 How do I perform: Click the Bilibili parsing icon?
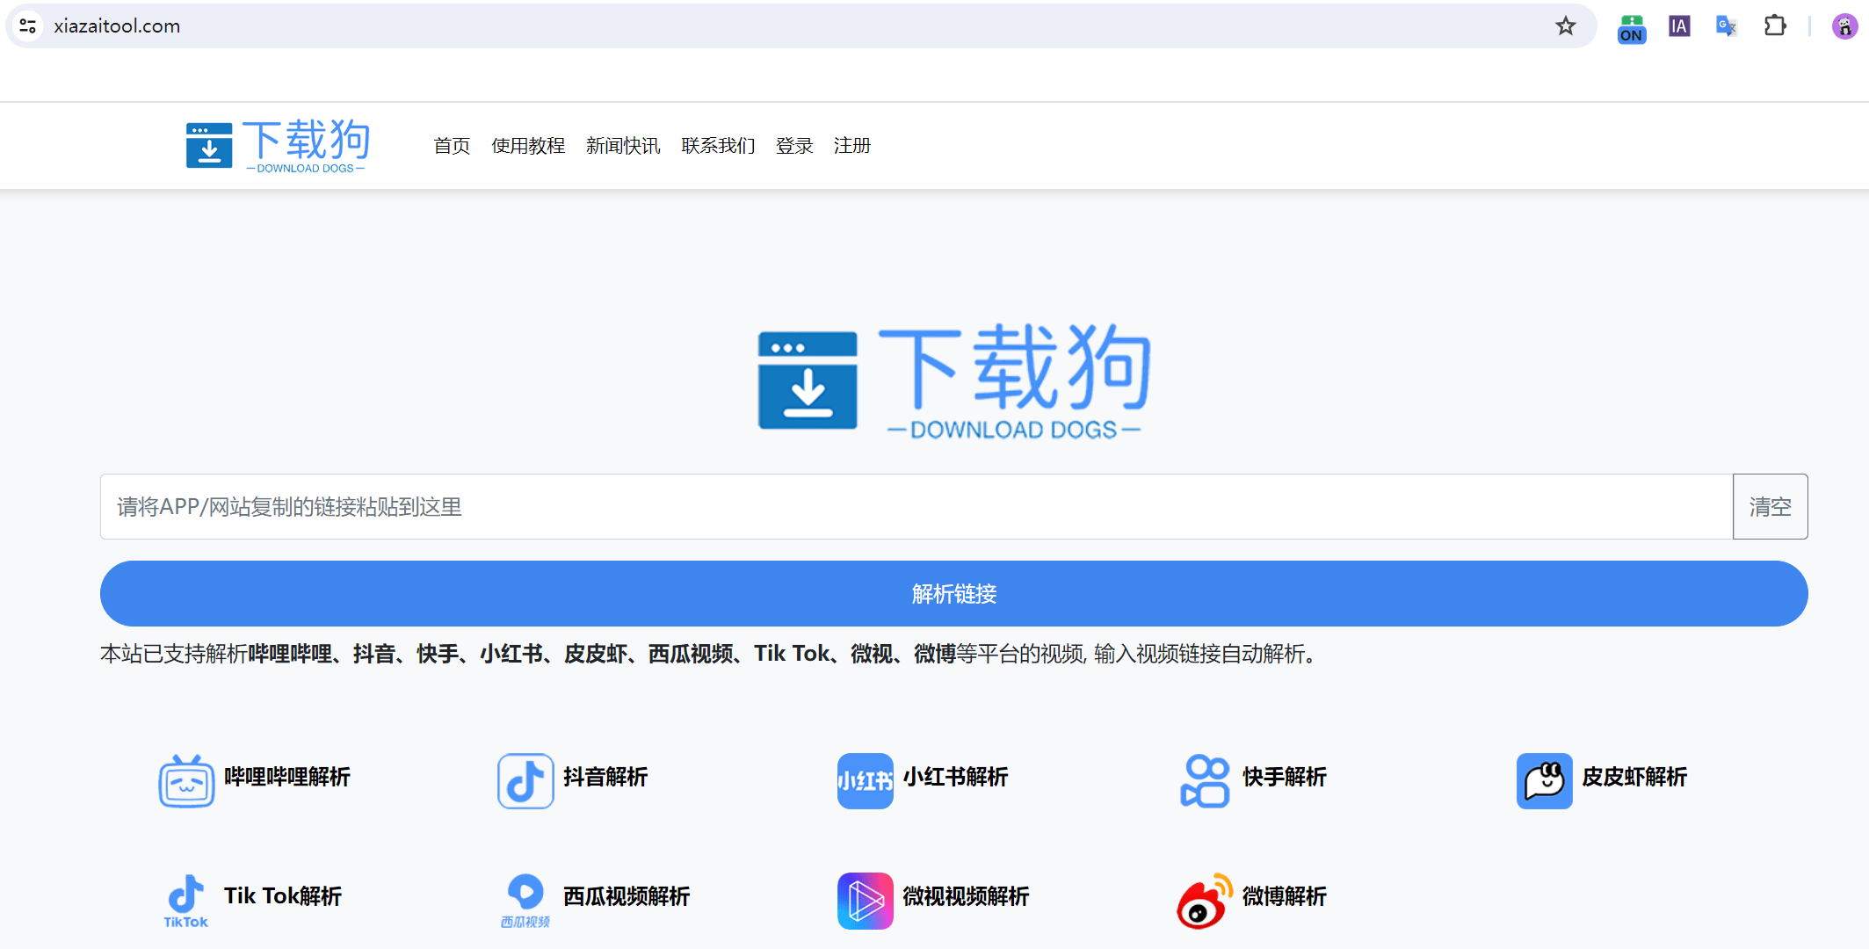tap(186, 780)
